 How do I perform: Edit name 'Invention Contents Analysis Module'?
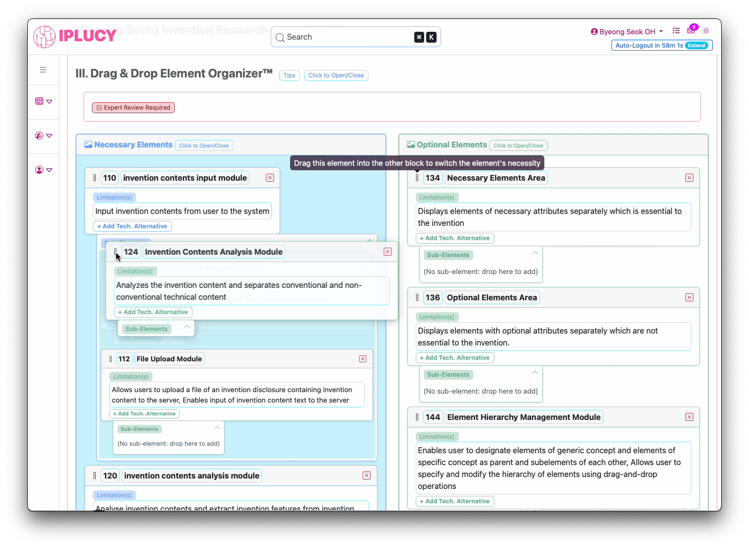click(x=214, y=252)
